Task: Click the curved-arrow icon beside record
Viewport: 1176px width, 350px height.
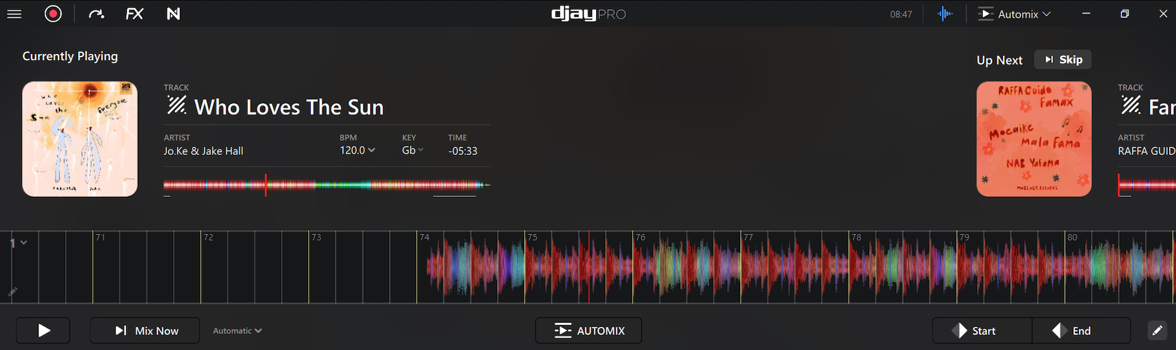Action: (x=96, y=14)
